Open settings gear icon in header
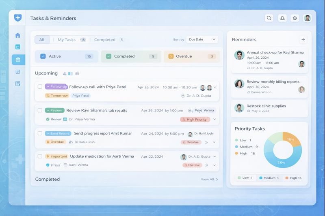The height and width of the screenshot is (216, 325). (x=295, y=18)
